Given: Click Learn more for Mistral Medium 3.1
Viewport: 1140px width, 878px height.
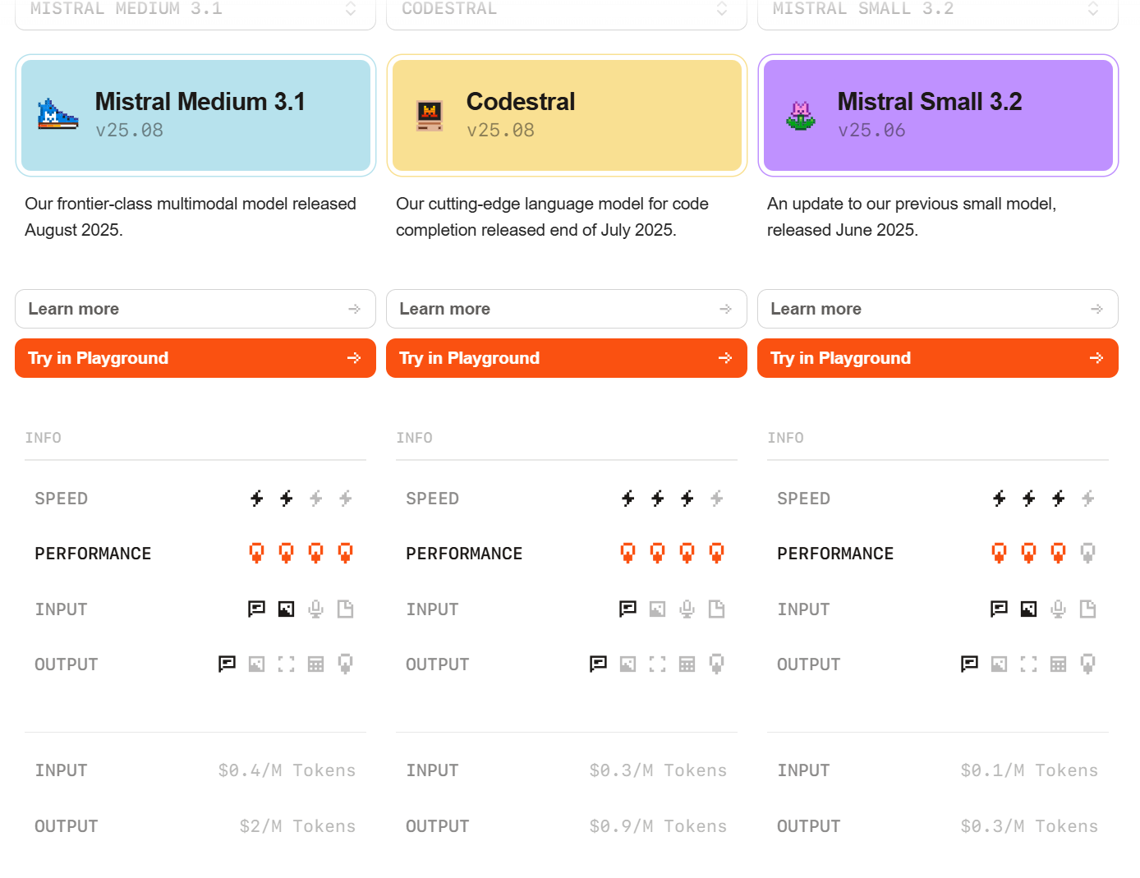Looking at the screenshot, I should 195,309.
